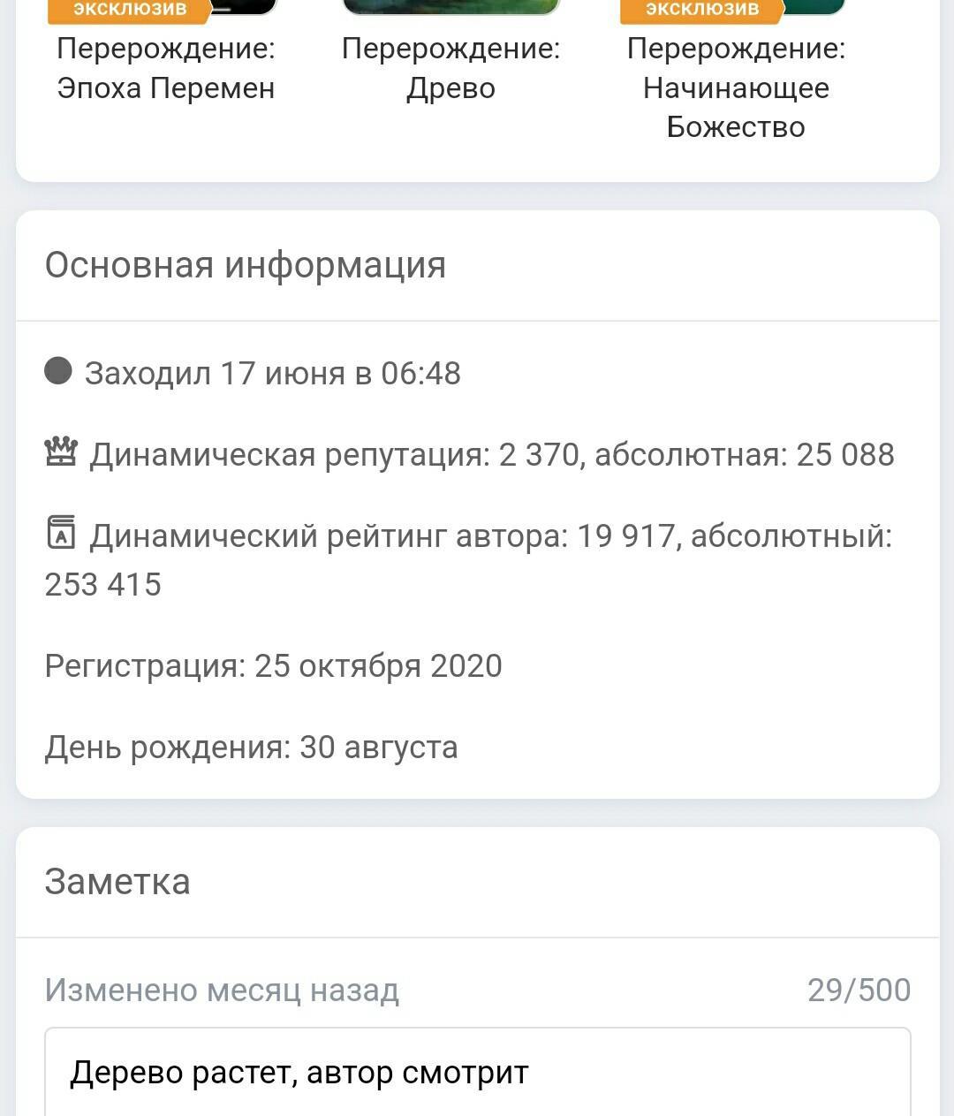Image resolution: width=954 pixels, height=1116 pixels.
Task: Click the grey offline status circle
Action: pyautogui.click(x=58, y=371)
